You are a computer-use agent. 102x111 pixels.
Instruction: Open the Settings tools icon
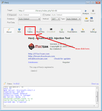tap(93, 29)
